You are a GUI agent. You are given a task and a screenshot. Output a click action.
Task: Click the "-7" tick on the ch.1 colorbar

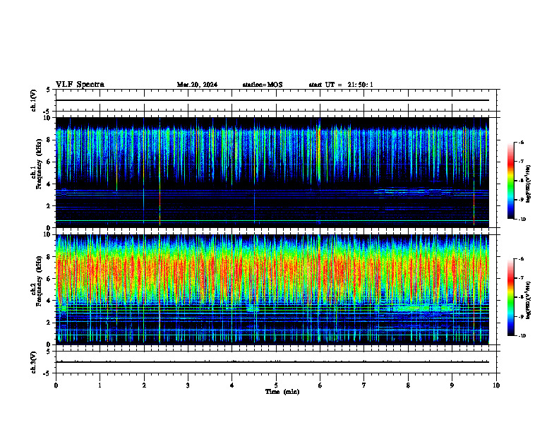coord(521,162)
